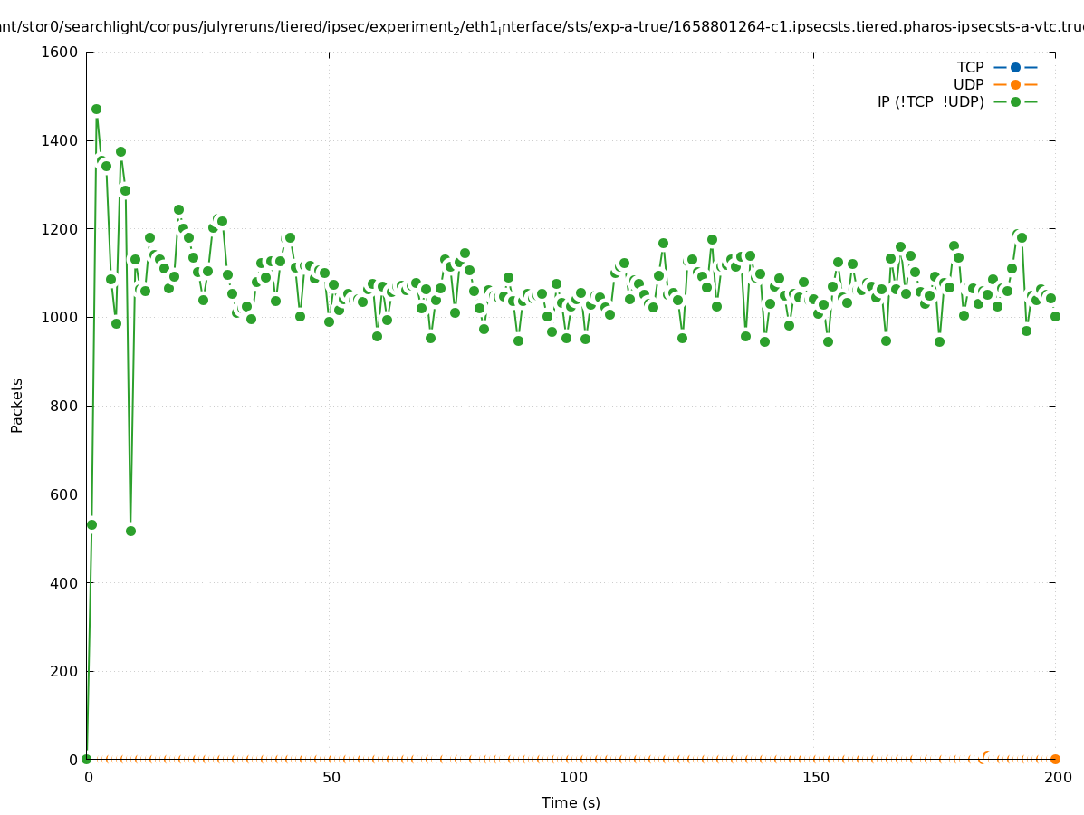Toggle the TCP series via its legend label
1084x815 pixels.
[x=970, y=67]
